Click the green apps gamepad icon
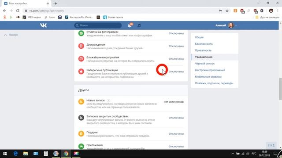Image resolution: width=282 pixels, height=158 pixels. point(81,146)
